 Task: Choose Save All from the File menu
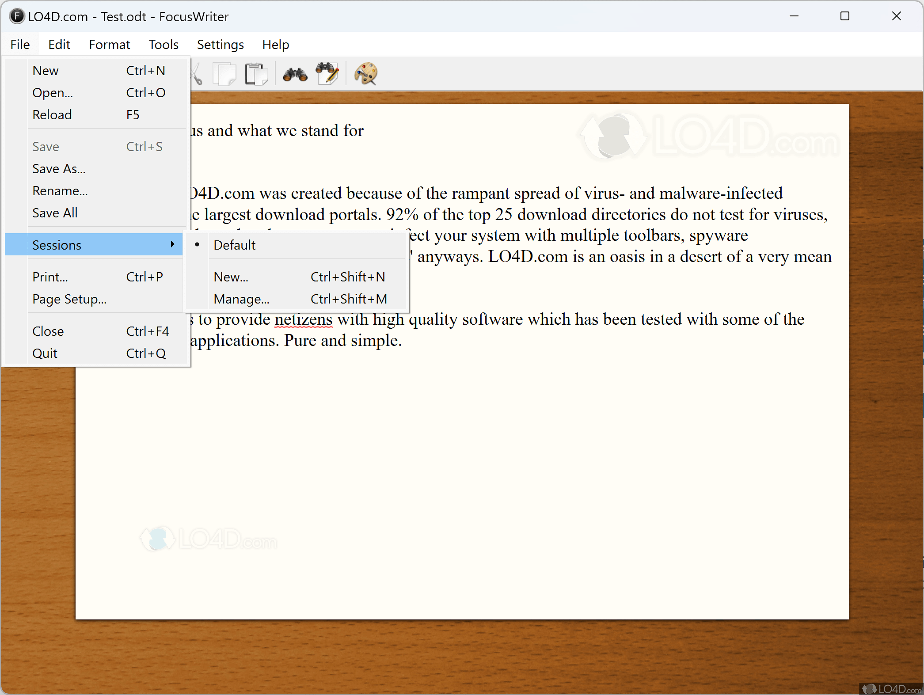[x=55, y=213]
